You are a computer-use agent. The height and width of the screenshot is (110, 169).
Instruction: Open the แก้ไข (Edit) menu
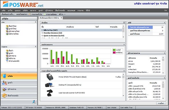click(10, 11)
